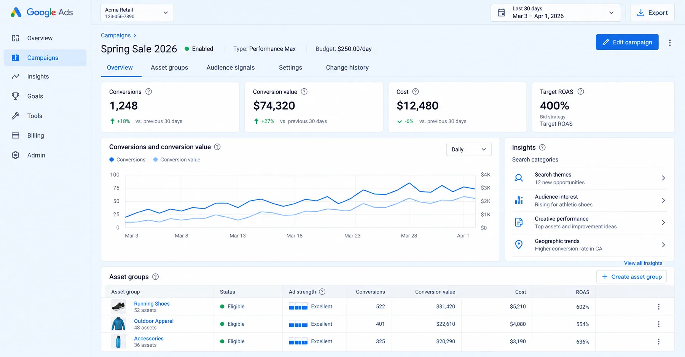685x357 pixels.
Task: Click Create asset group button
Action: [632, 277]
